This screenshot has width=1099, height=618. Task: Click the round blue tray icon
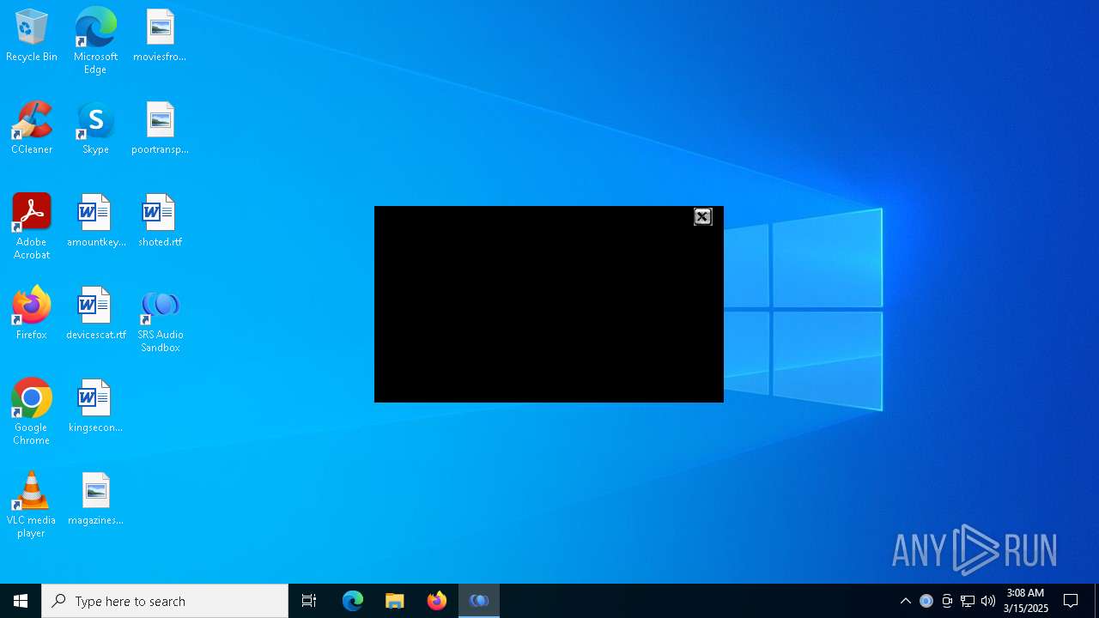(x=926, y=601)
